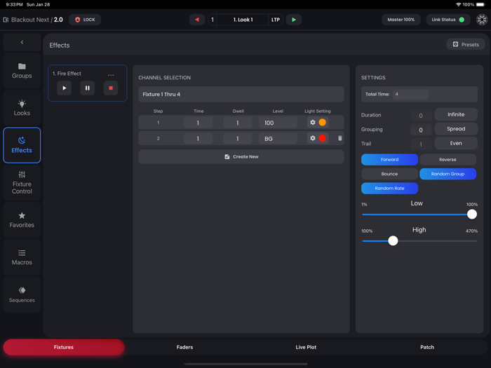Edit the Dwell field of step 2
Viewport: 491px width, 368px height.
pyautogui.click(x=237, y=138)
